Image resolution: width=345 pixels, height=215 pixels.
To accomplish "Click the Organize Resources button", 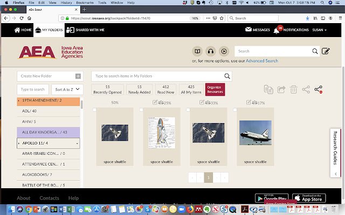I will pyautogui.click(x=215, y=90).
